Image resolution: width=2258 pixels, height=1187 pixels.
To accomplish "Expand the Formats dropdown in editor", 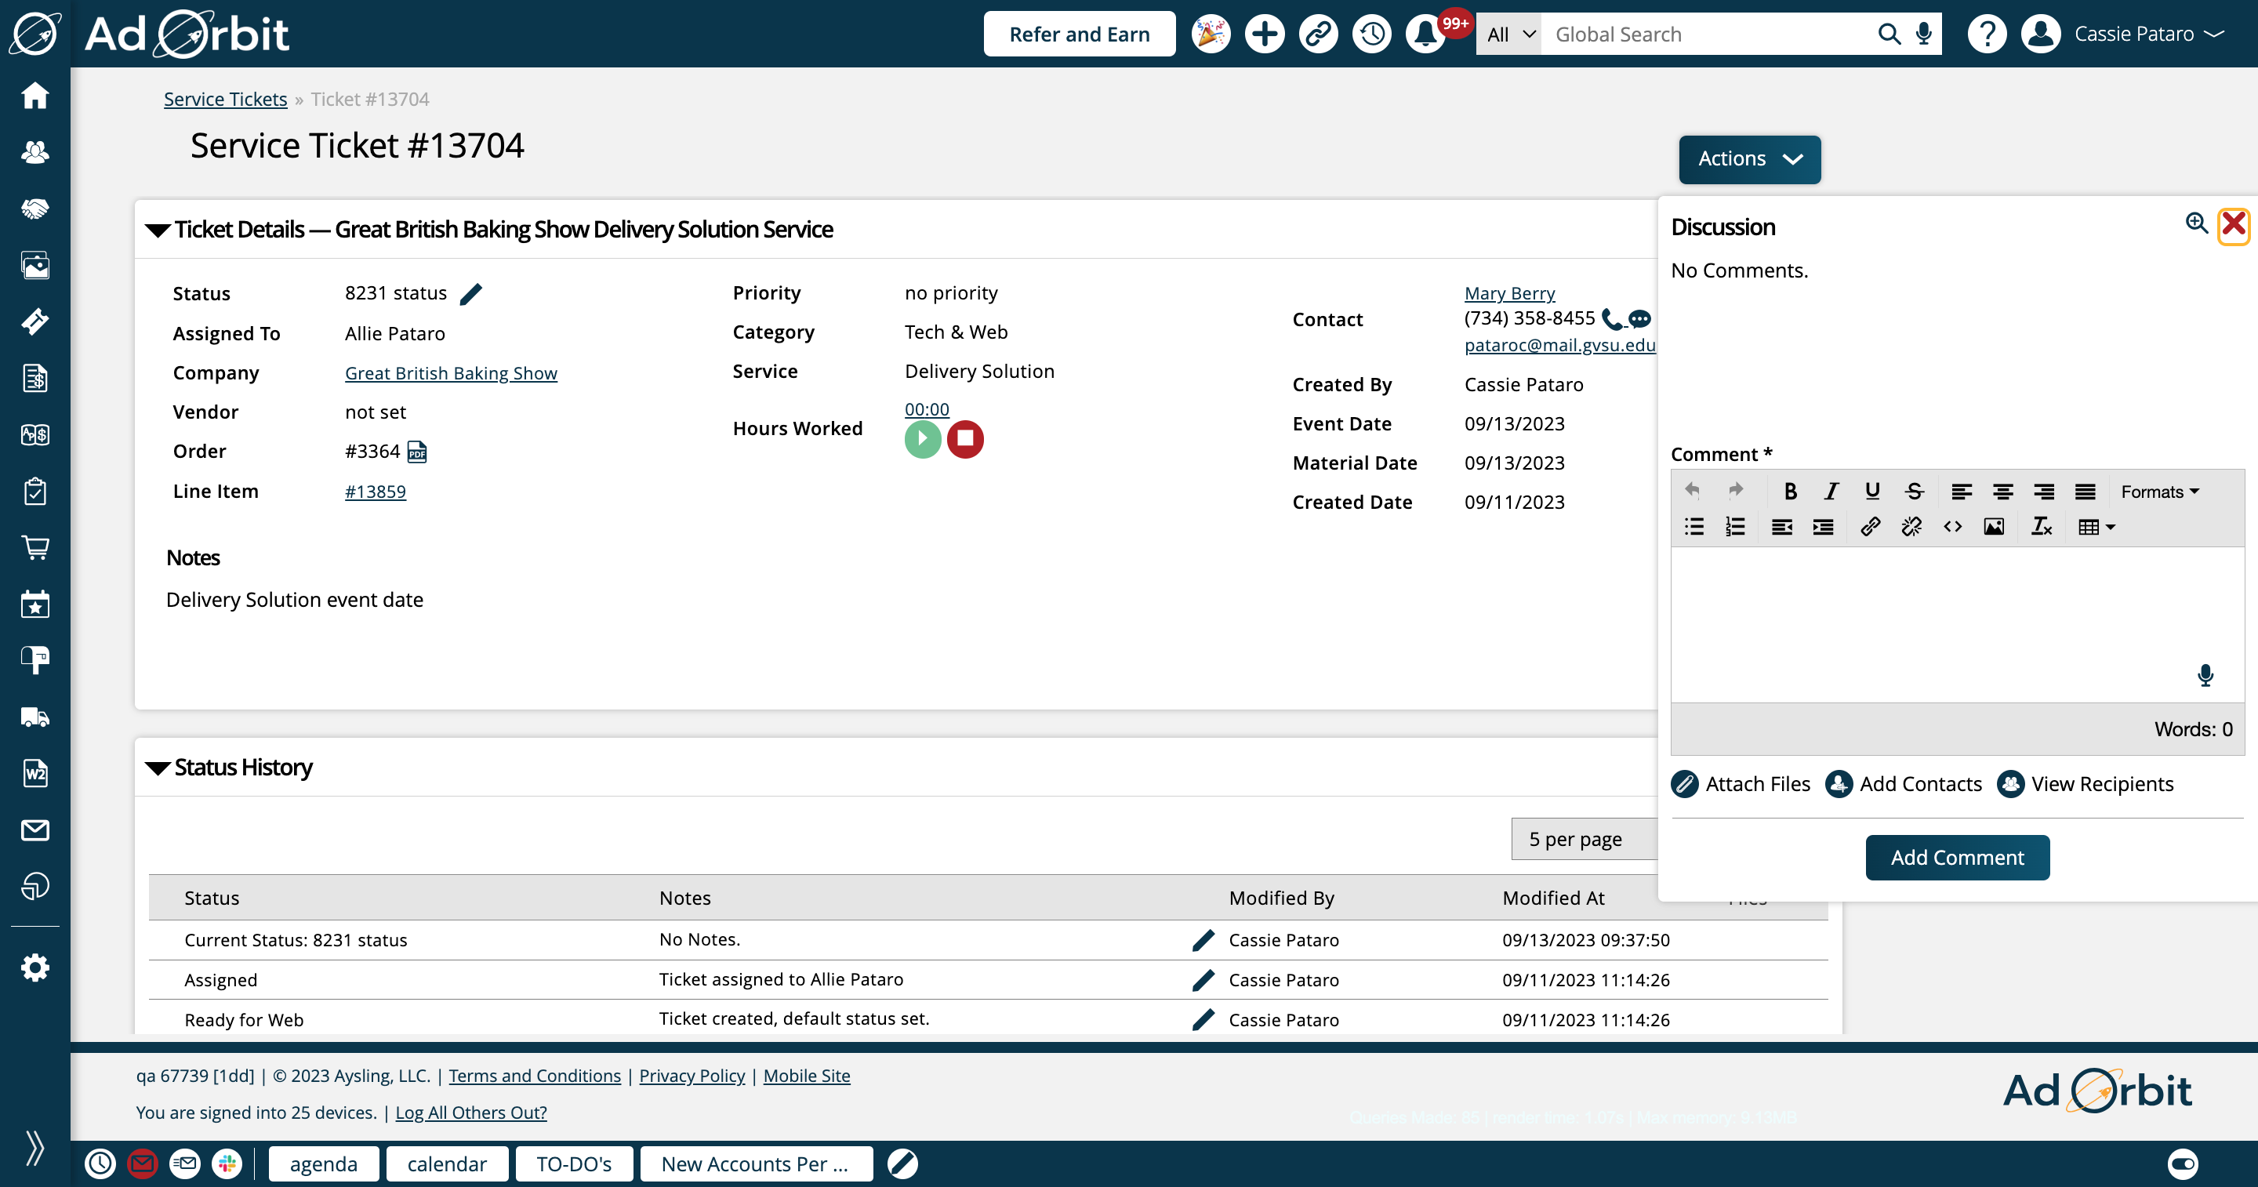I will click(x=2159, y=492).
